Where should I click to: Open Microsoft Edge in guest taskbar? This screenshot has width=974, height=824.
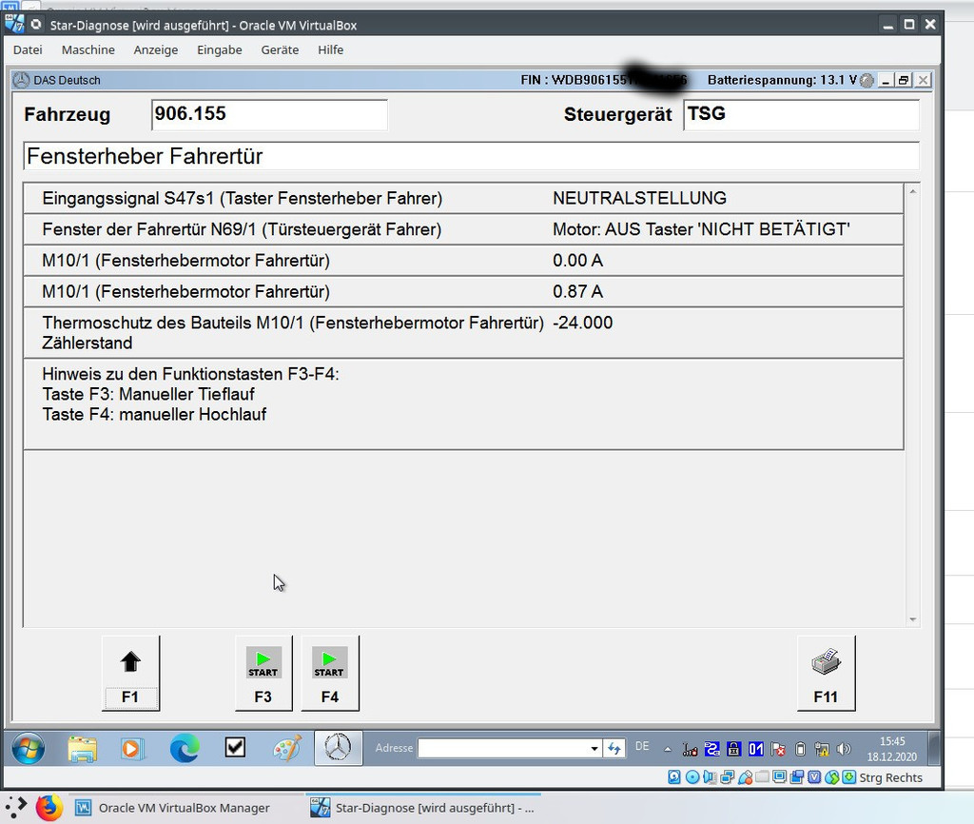pyautogui.click(x=185, y=748)
